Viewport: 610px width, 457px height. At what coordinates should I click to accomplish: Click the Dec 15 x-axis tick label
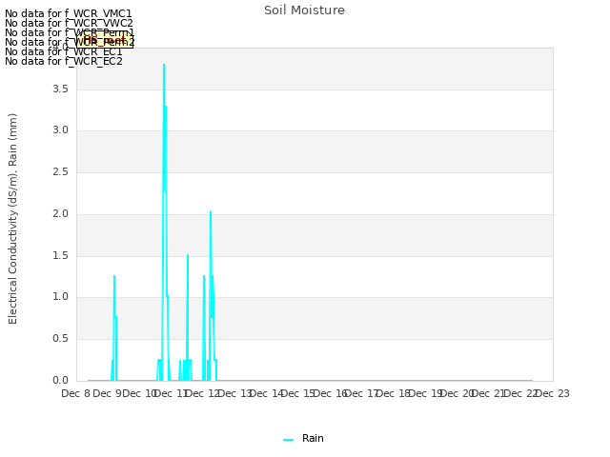click(x=298, y=393)
